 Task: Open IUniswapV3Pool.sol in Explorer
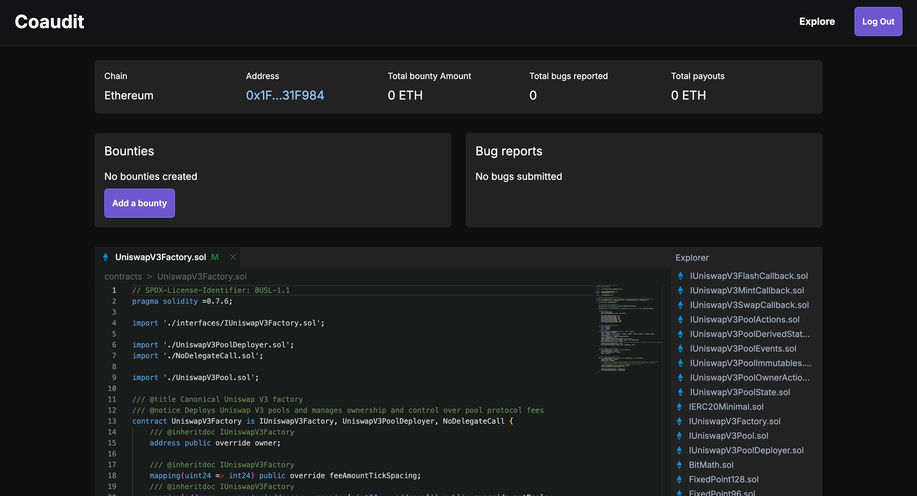[x=728, y=436]
